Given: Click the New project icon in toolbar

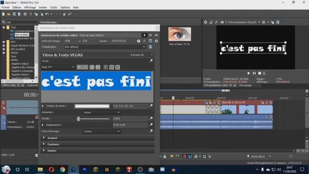Looking at the screenshot, I should point(3,14).
